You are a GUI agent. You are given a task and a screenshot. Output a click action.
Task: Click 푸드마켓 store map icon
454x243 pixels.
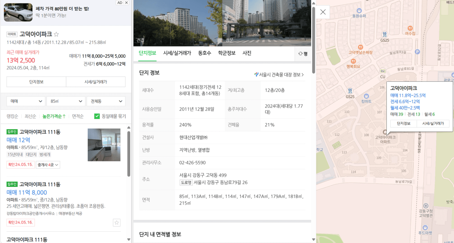(x=425, y=228)
